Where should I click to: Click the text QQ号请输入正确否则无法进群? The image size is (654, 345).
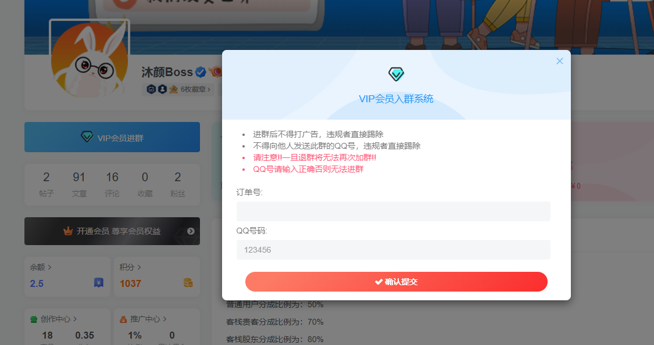point(308,169)
